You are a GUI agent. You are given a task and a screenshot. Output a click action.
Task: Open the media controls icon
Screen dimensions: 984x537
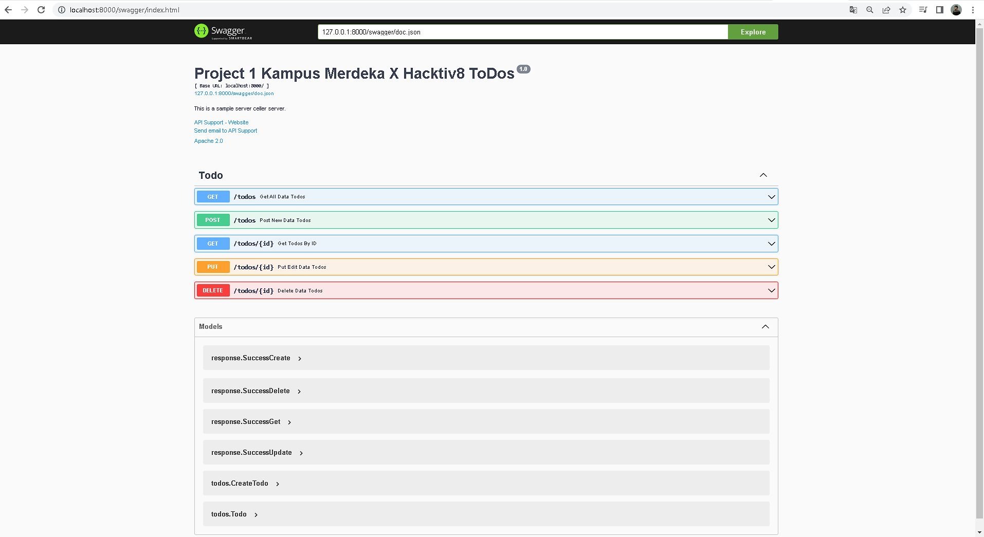923,9
